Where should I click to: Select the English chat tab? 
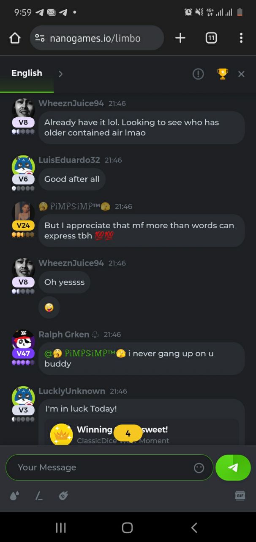(x=27, y=73)
